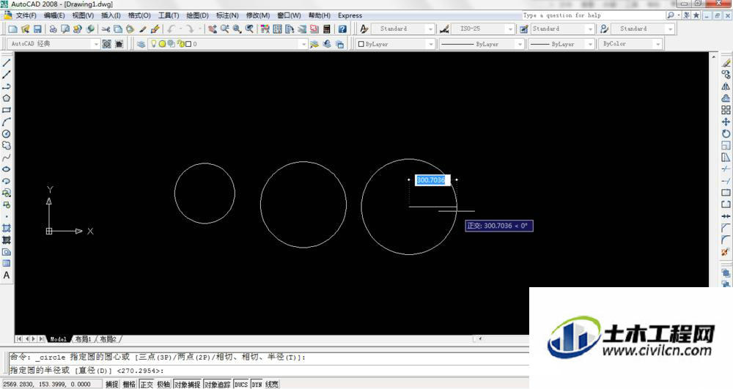
Task: Open the 编辑(E) menu
Action: [54, 15]
